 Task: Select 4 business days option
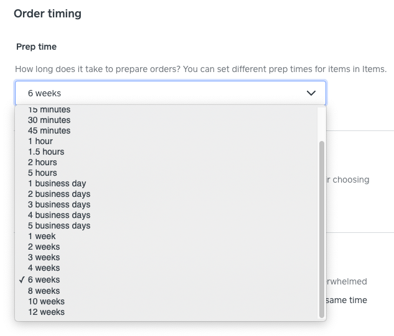[x=59, y=215]
